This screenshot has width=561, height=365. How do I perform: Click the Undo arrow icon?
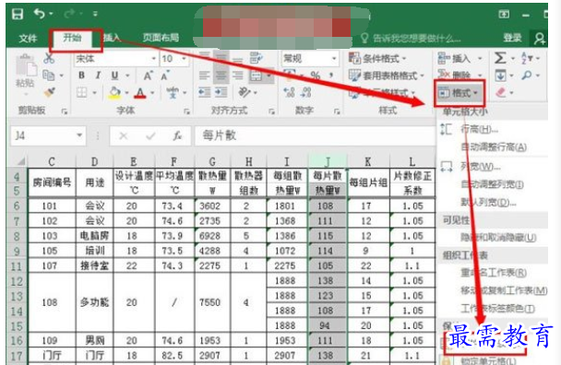pyautogui.click(x=39, y=14)
